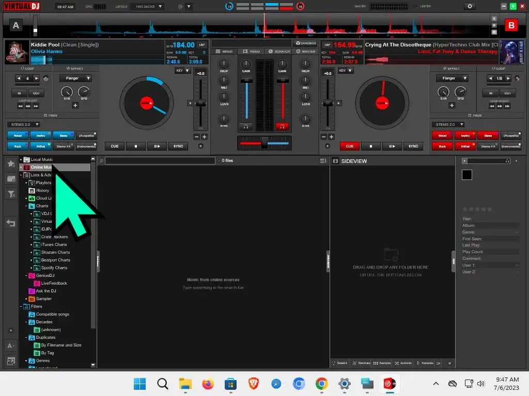Click the deck A album cover art

[17, 52]
